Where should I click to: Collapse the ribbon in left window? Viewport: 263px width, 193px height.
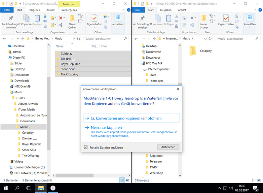[124, 10]
